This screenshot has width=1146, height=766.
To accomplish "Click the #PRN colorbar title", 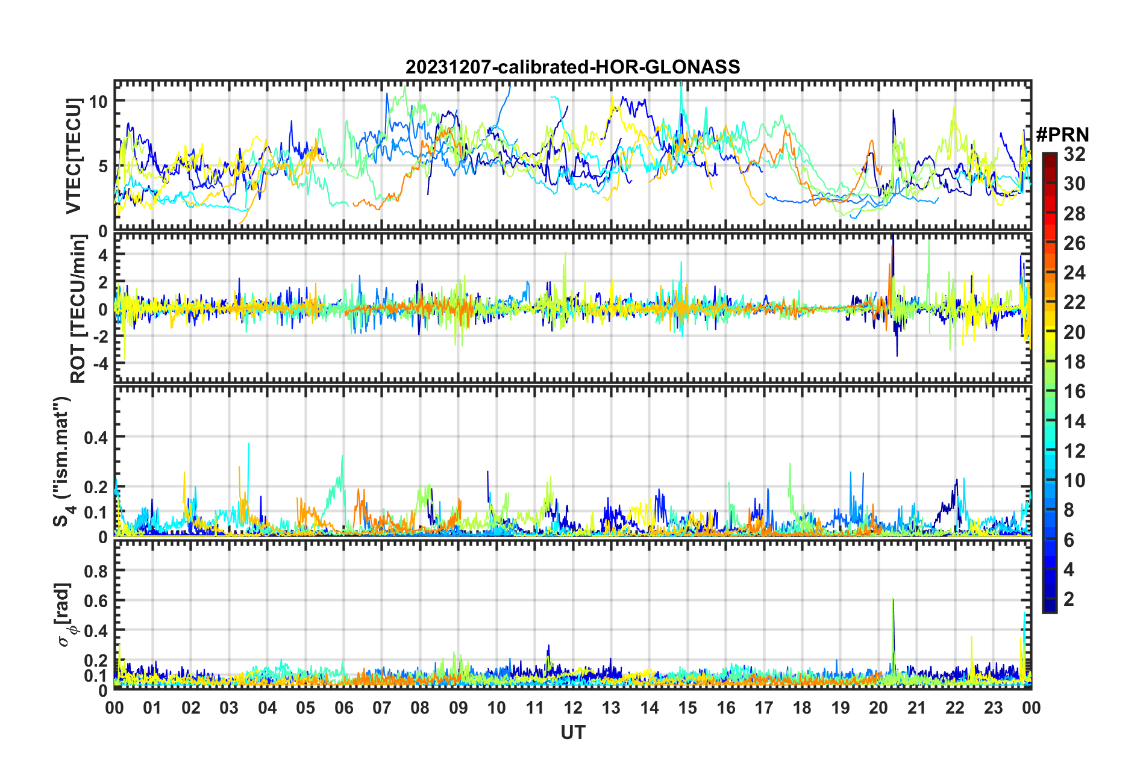I will coord(1062,135).
